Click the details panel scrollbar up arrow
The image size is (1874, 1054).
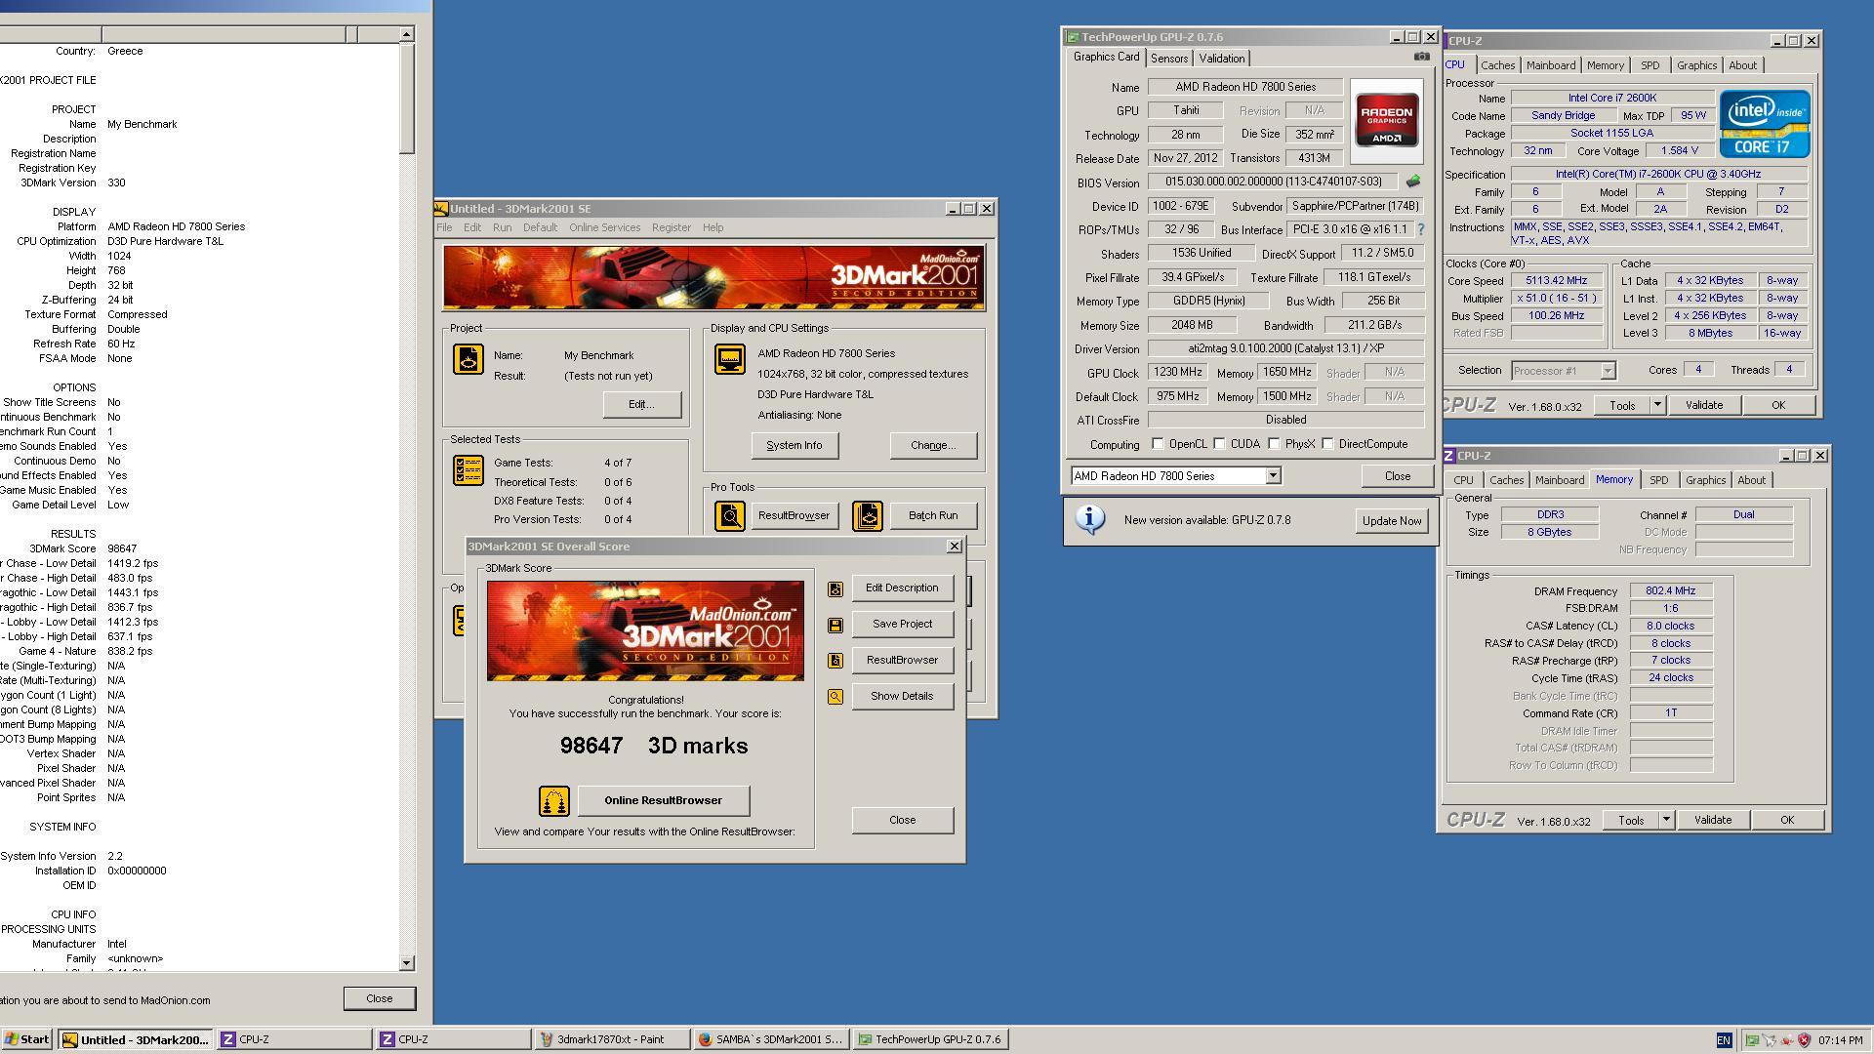click(406, 34)
